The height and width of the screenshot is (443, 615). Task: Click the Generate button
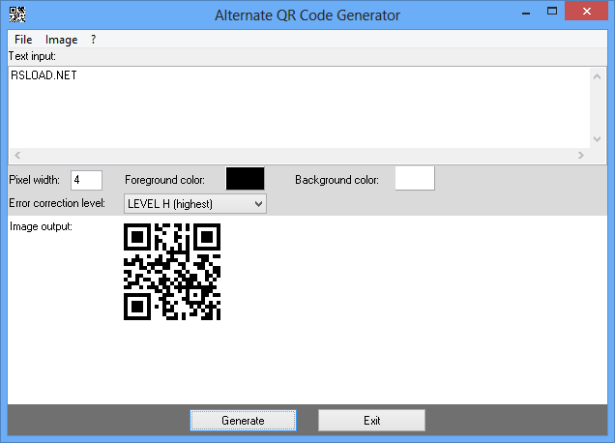243,420
